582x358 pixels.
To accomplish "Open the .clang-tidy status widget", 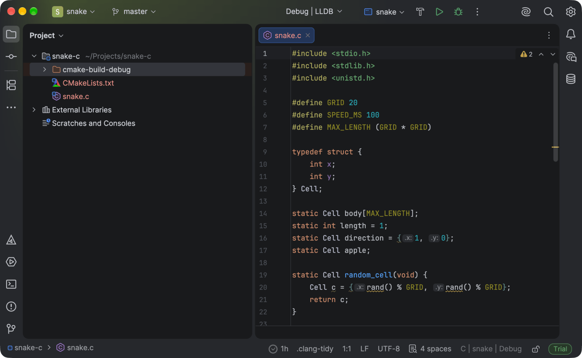I will click(x=315, y=349).
